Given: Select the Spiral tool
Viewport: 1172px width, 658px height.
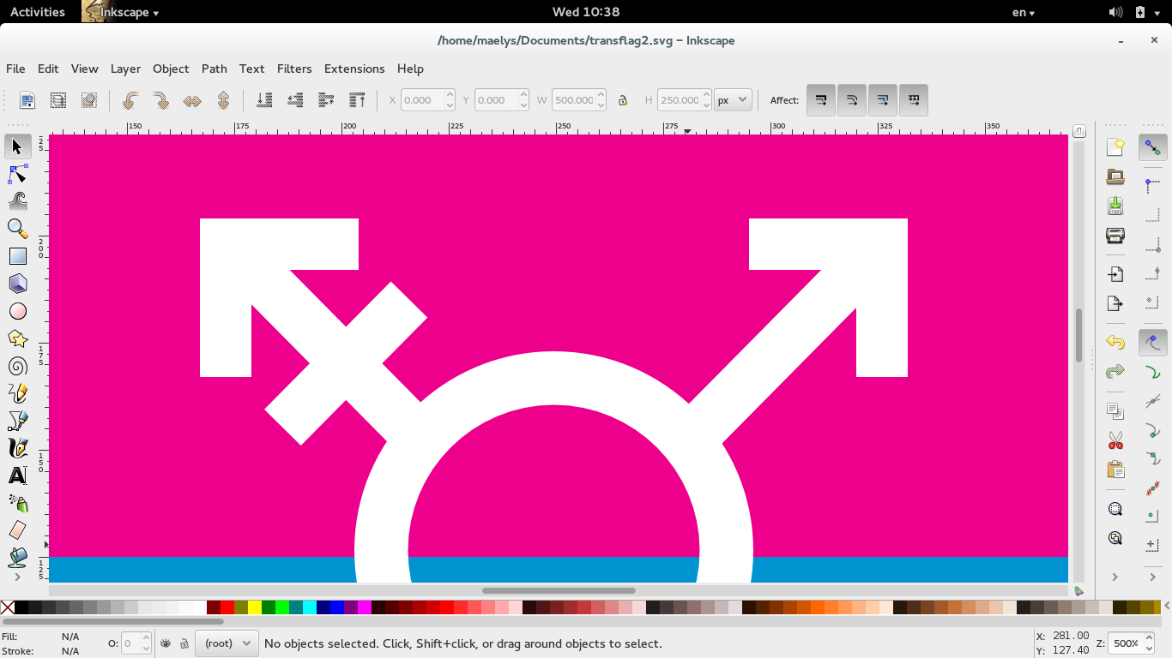Looking at the screenshot, I should pyautogui.click(x=17, y=366).
